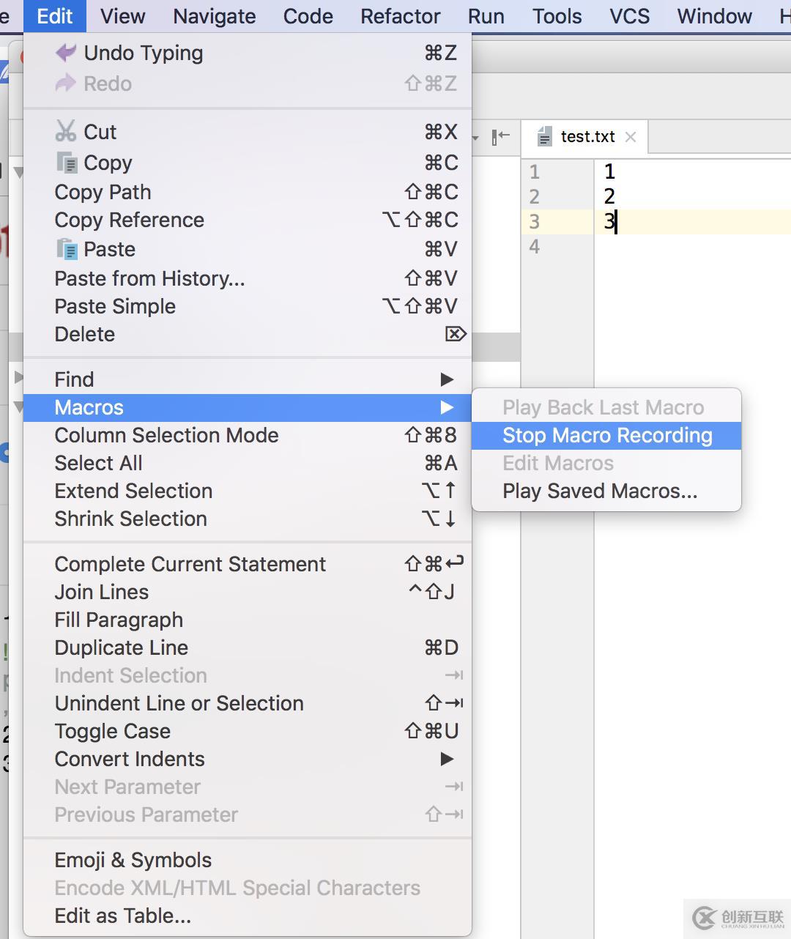This screenshot has height=939, width=791.
Task: Open the Navigate menu
Action: [215, 16]
